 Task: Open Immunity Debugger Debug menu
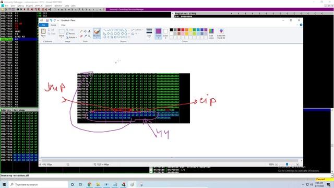pos(20,6)
